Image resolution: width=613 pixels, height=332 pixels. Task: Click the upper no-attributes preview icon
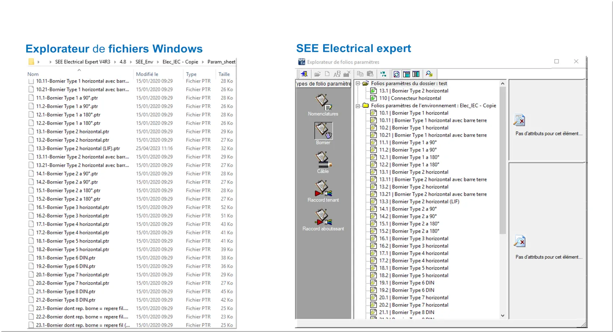pyautogui.click(x=519, y=120)
